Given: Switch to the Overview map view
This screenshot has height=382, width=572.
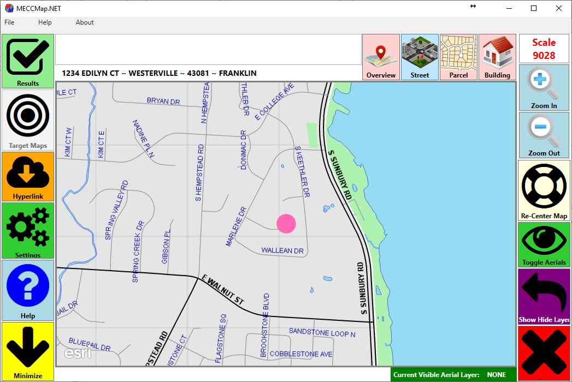Looking at the screenshot, I should click(x=381, y=57).
